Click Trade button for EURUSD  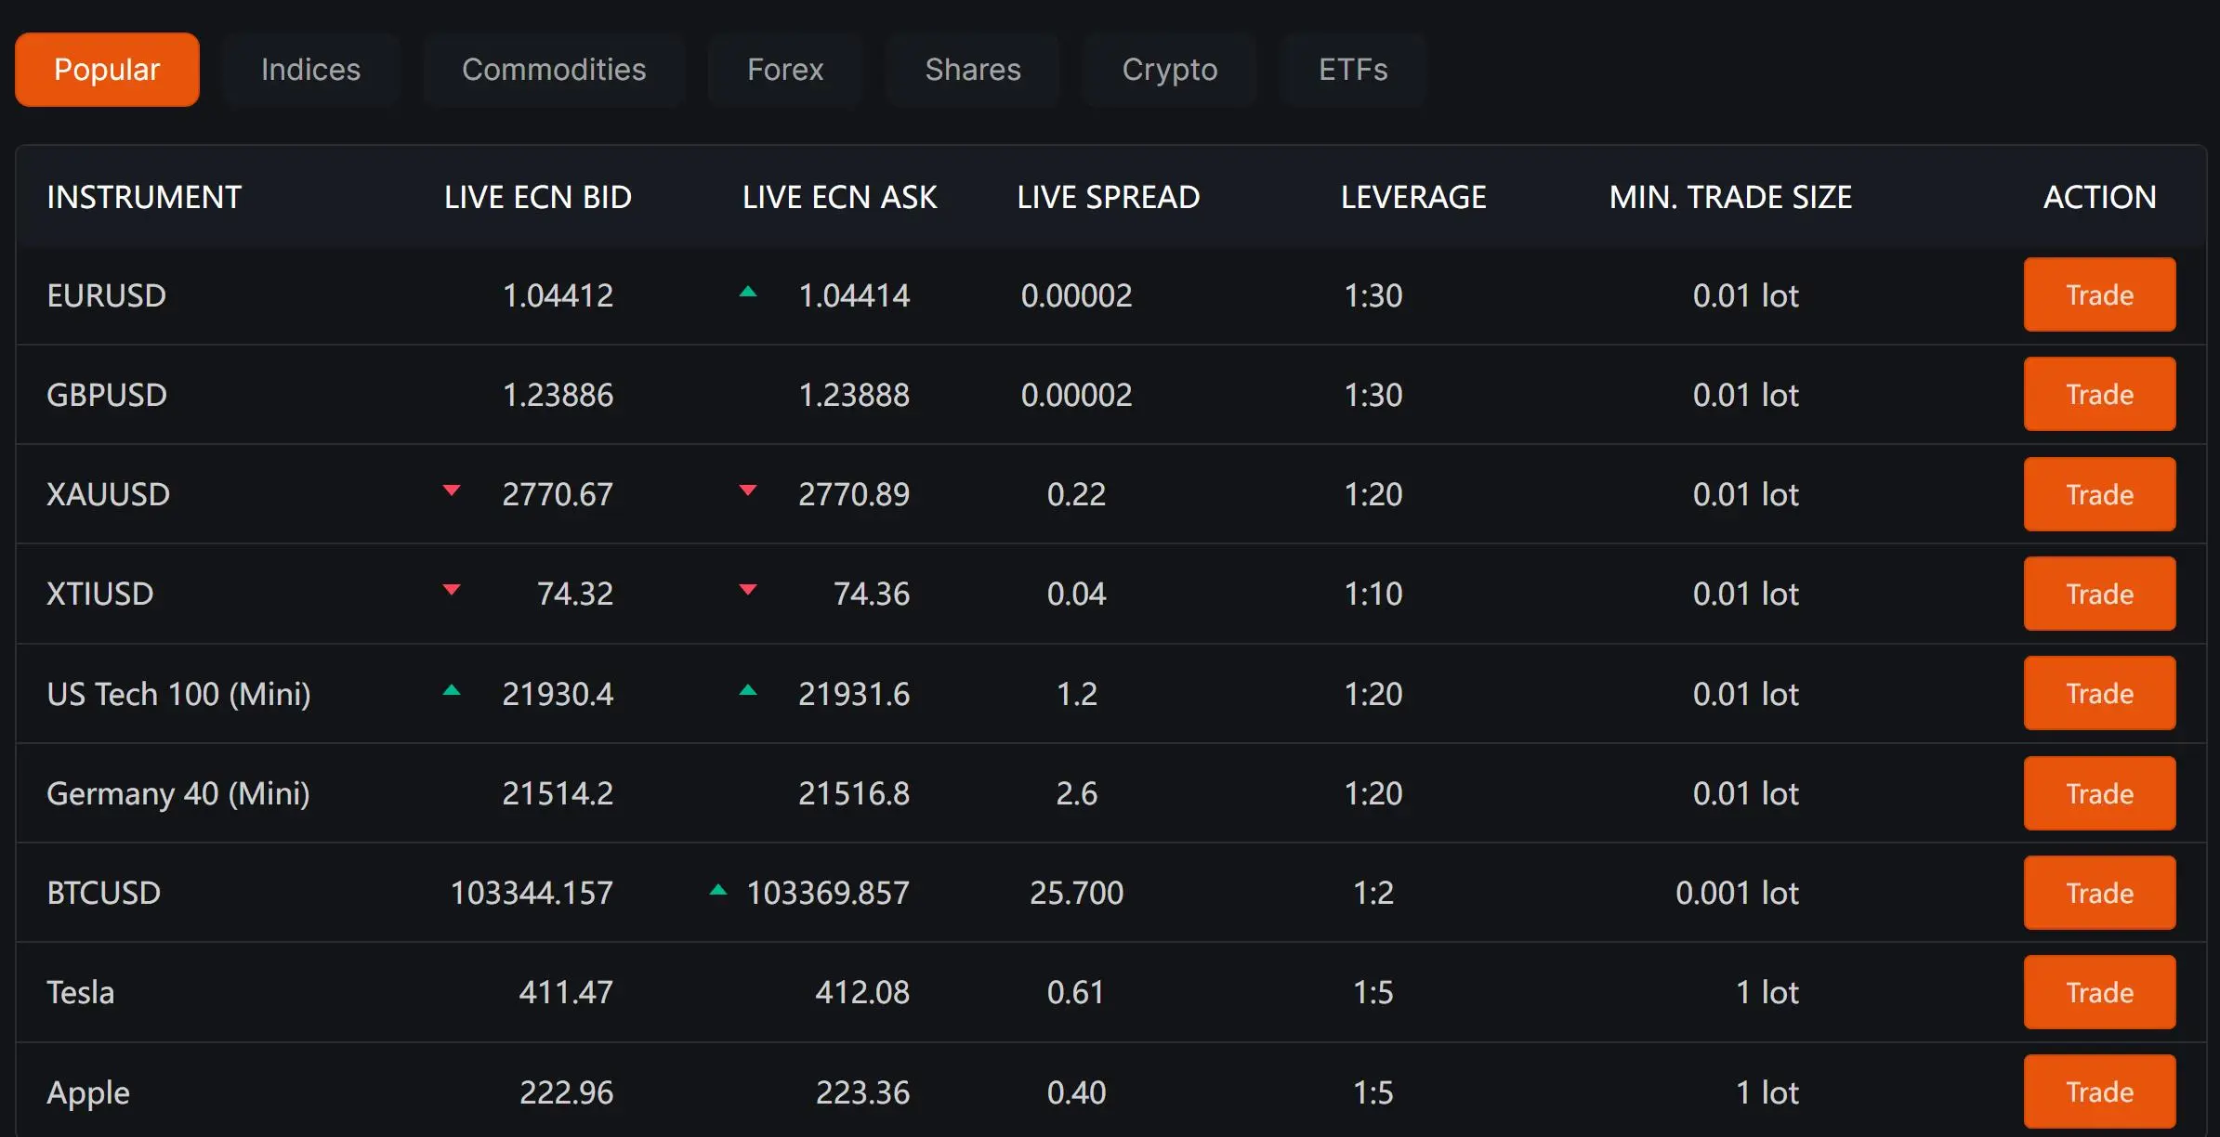[2099, 295]
